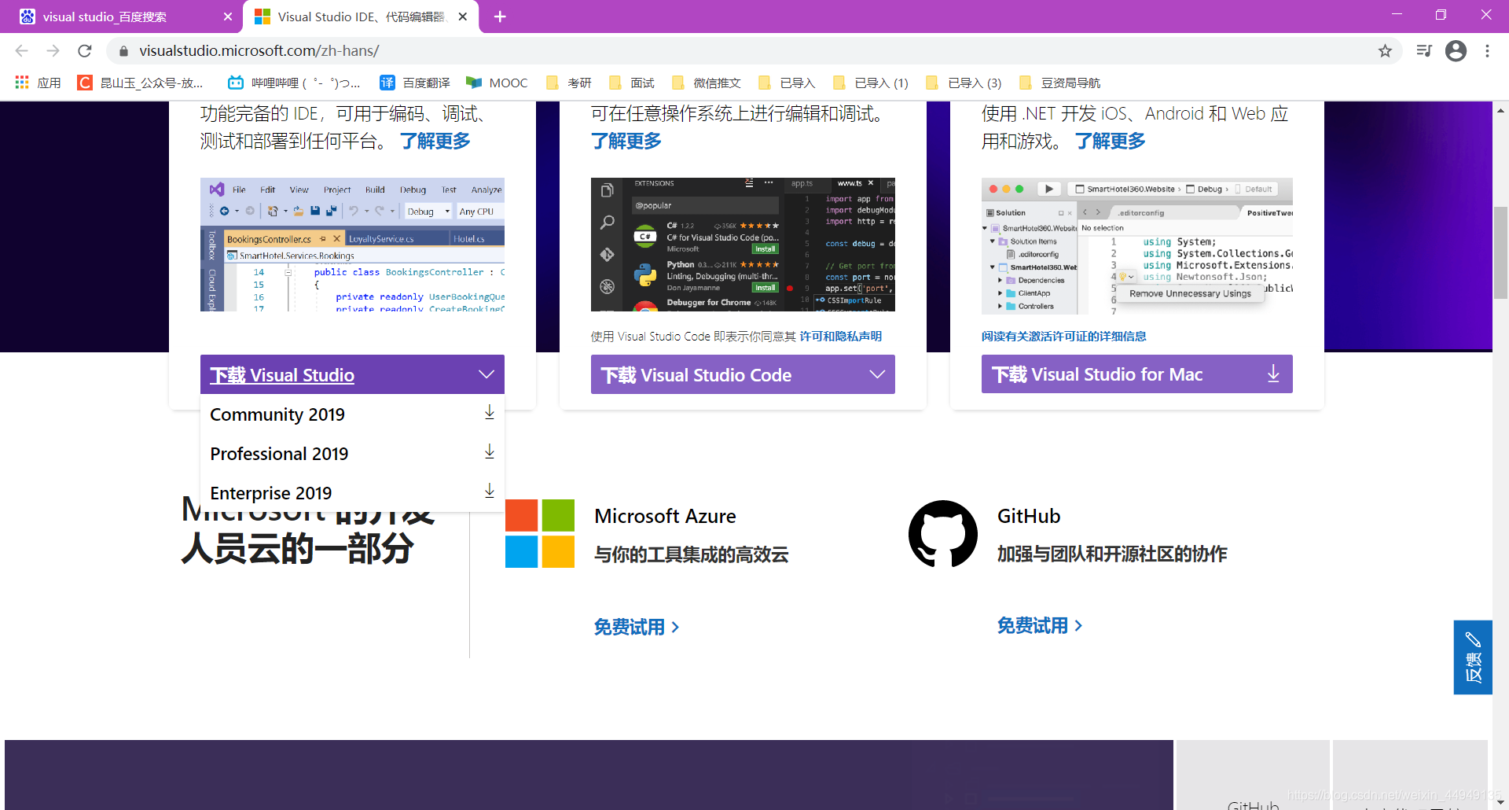Image resolution: width=1509 pixels, height=810 pixels.
Task: Open the 已导入 bookmark folder
Action: coord(786,83)
